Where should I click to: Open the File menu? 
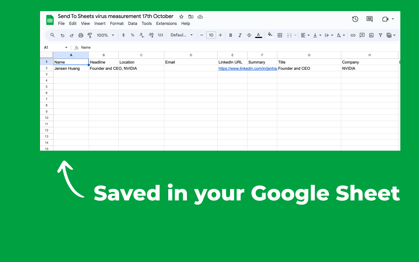point(61,24)
